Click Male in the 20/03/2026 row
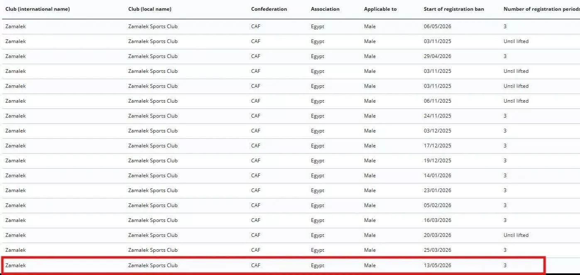 click(x=370, y=235)
